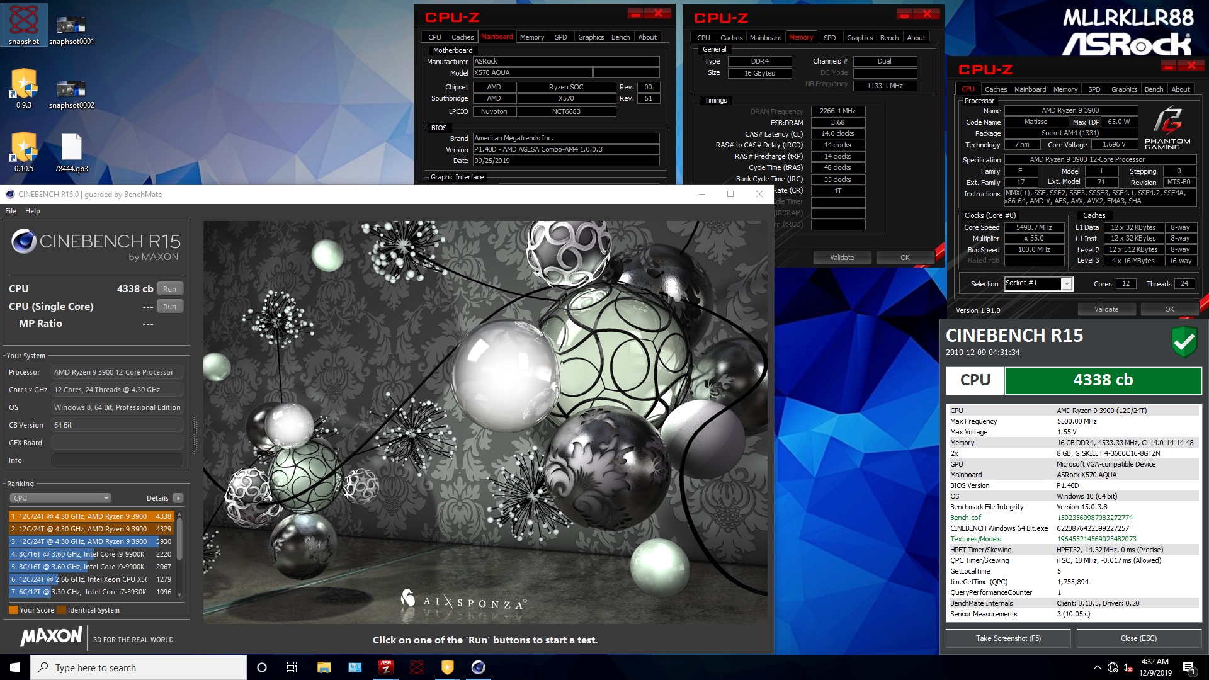Click Take Screenshot (F5) button
Screen dimensions: 1209x680
point(1008,638)
